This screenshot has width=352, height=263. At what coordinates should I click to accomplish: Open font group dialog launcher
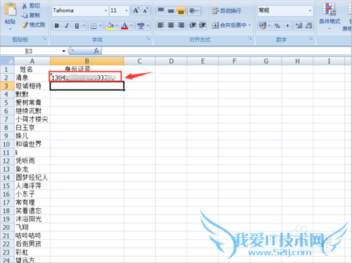click(148, 39)
